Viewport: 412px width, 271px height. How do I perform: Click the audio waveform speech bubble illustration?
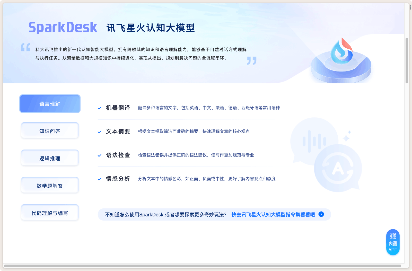314,140
